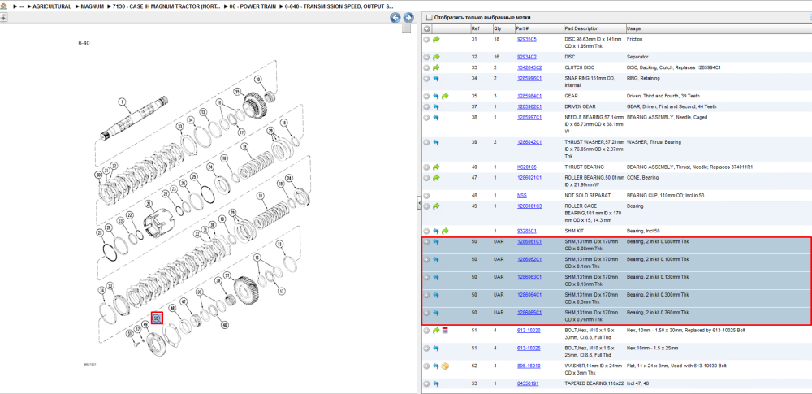
Task: Click blue arrow icon for SHIM 1286965C1 row
Action: click(x=436, y=313)
